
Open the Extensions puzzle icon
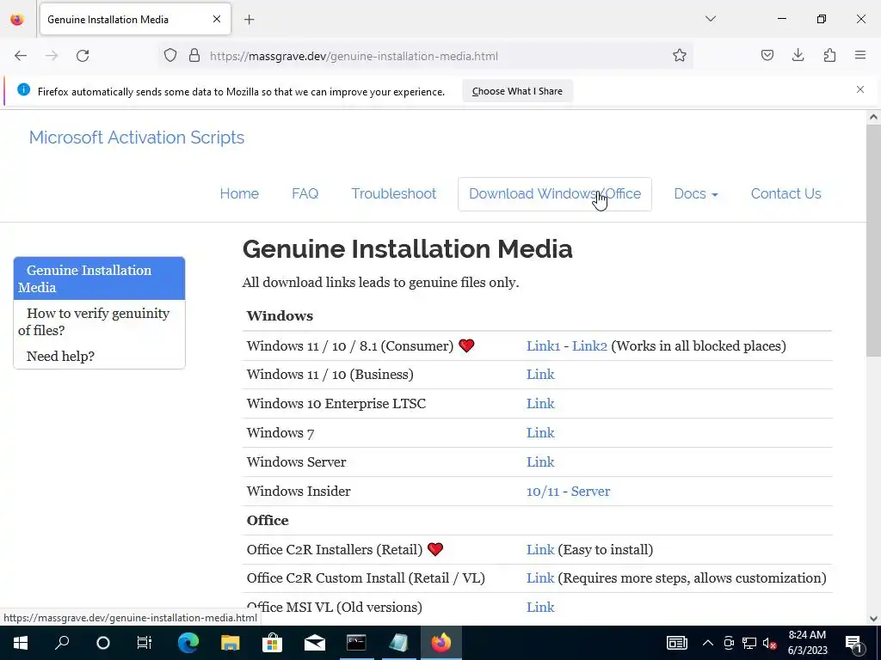[829, 56]
